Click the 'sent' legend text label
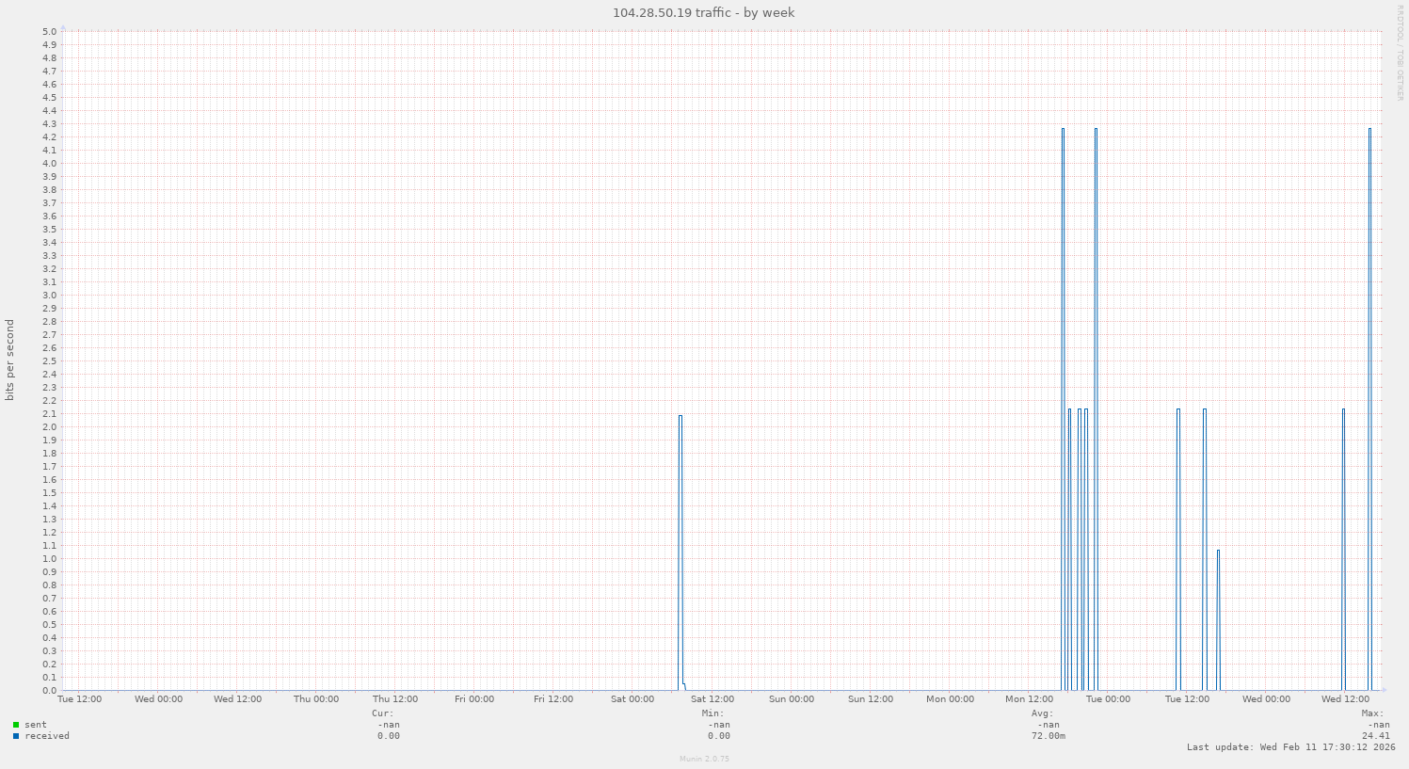The image size is (1409, 769). pos(36,725)
